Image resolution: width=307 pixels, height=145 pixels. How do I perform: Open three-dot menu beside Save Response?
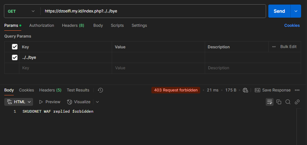click(x=297, y=90)
